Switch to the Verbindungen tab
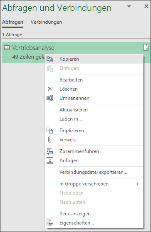This screenshot has height=232, width=151. tap(46, 22)
